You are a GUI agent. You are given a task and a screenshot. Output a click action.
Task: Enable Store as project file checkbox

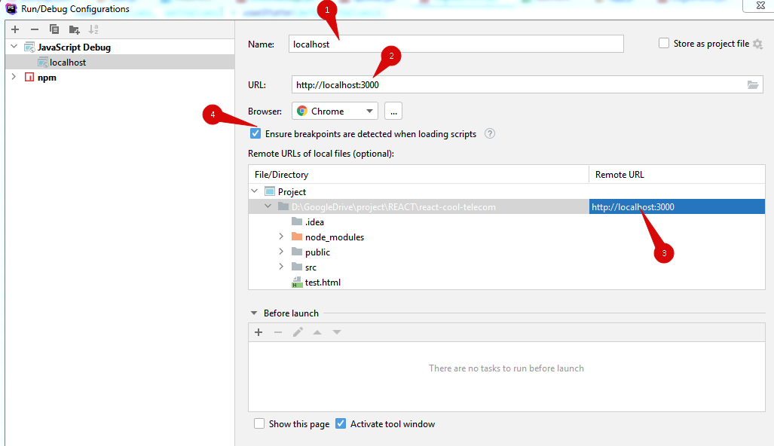pyautogui.click(x=664, y=44)
